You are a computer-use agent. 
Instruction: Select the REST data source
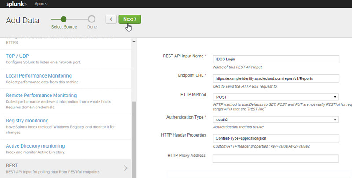pyautogui.click(x=12, y=165)
